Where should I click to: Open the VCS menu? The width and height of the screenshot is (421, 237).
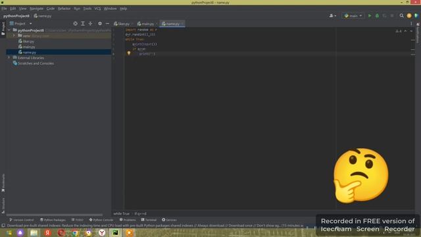click(x=97, y=9)
